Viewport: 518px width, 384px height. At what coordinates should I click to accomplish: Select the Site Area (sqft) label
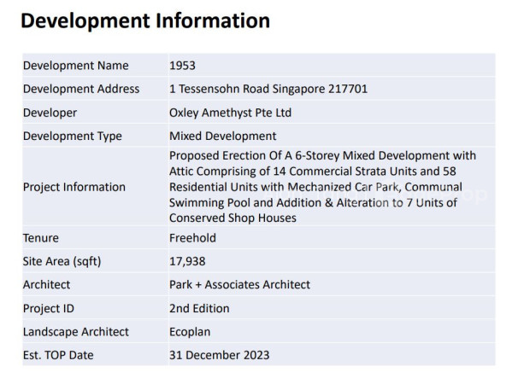pyautogui.click(x=62, y=261)
